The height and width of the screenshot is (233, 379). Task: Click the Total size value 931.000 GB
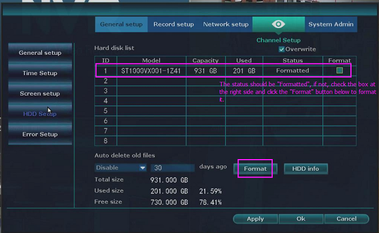click(169, 180)
